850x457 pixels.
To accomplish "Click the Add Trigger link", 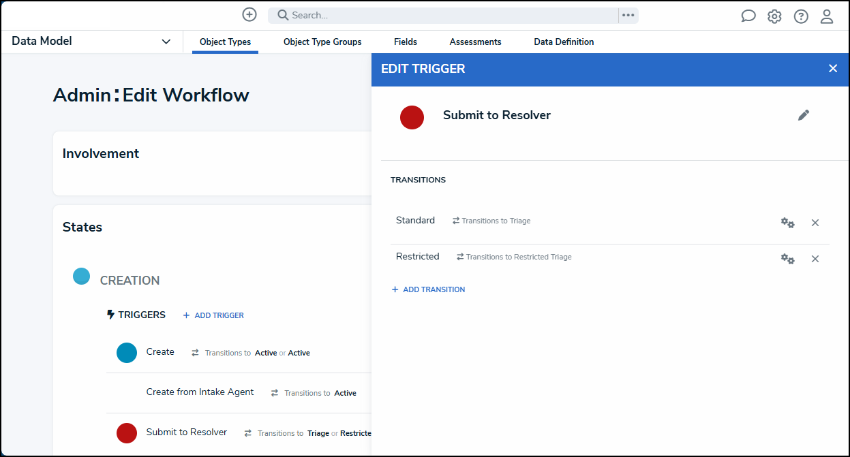I will point(213,315).
